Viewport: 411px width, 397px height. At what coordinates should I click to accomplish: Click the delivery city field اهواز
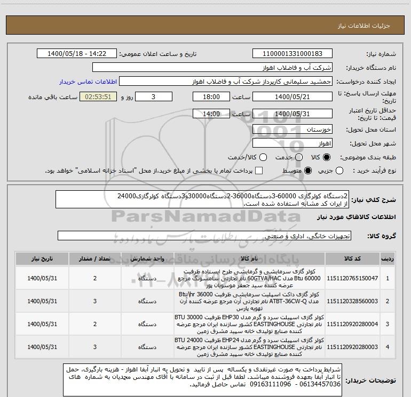pyautogui.click(x=293, y=143)
